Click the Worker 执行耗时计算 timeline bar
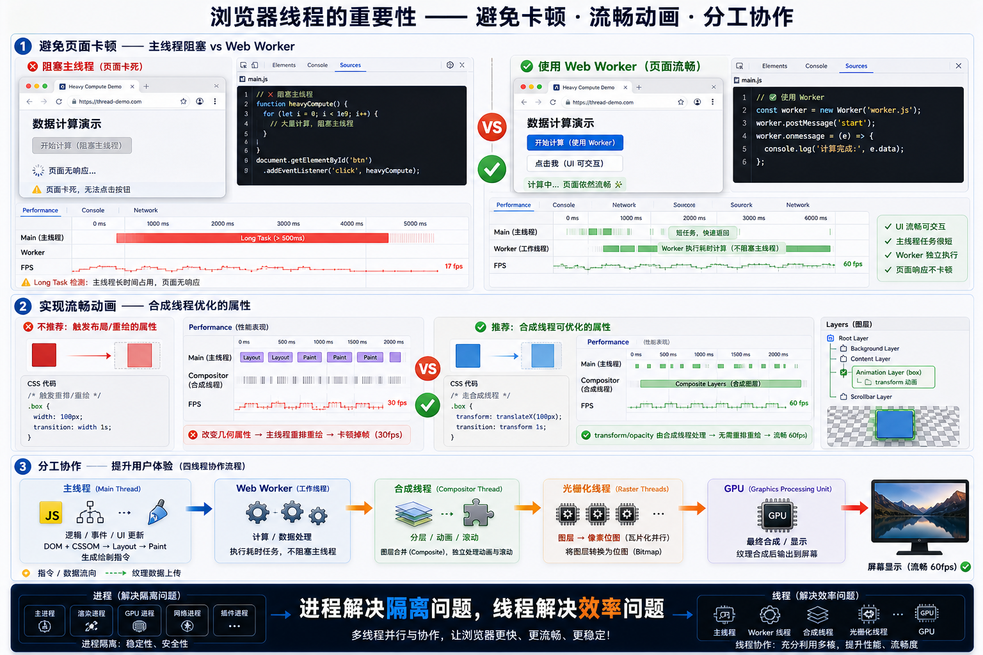Viewport: 983px width, 655px height. pyautogui.click(x=720, y=248)
